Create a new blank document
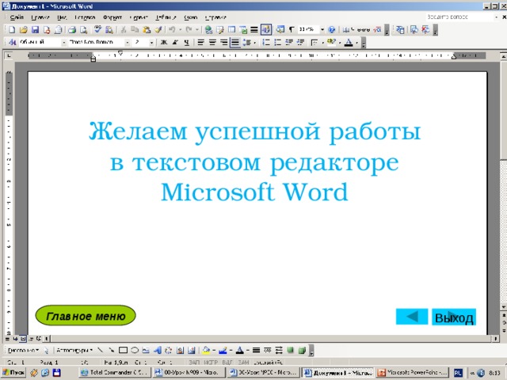The image size is (507, 380). pos(12,30)
